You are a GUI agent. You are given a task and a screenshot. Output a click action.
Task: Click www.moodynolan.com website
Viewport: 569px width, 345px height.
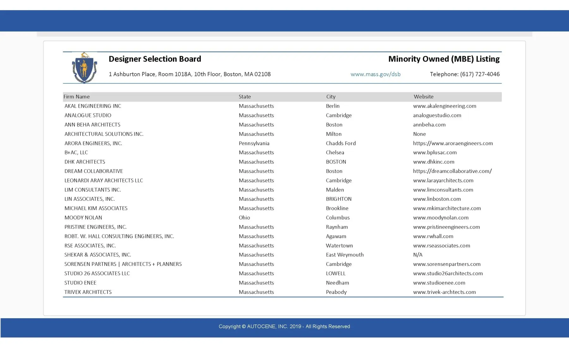[441, 217]
